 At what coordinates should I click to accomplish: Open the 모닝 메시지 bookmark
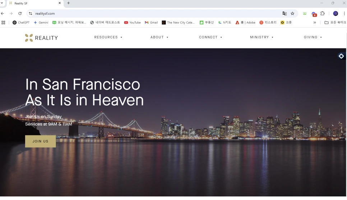69,23
